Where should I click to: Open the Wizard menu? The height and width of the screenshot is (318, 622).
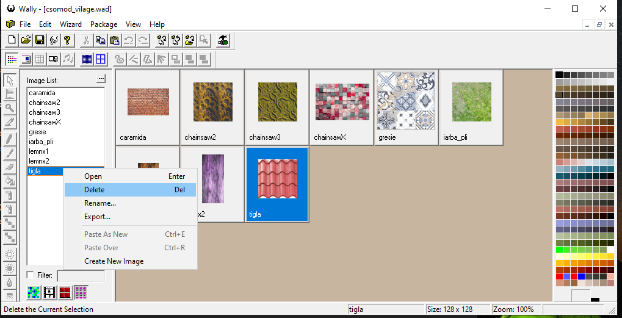71,24
